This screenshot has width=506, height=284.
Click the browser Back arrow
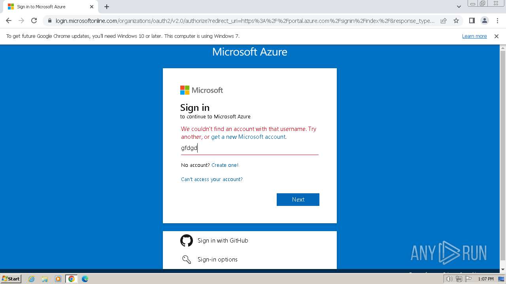tap(9, 21)
